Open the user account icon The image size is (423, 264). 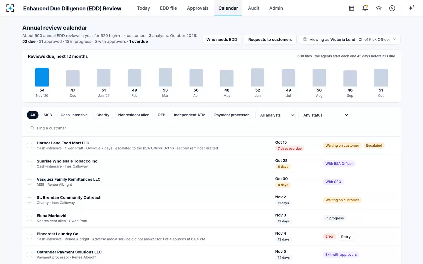[392, 8]
